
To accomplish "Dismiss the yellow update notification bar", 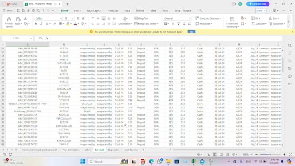I will [292, 32].
